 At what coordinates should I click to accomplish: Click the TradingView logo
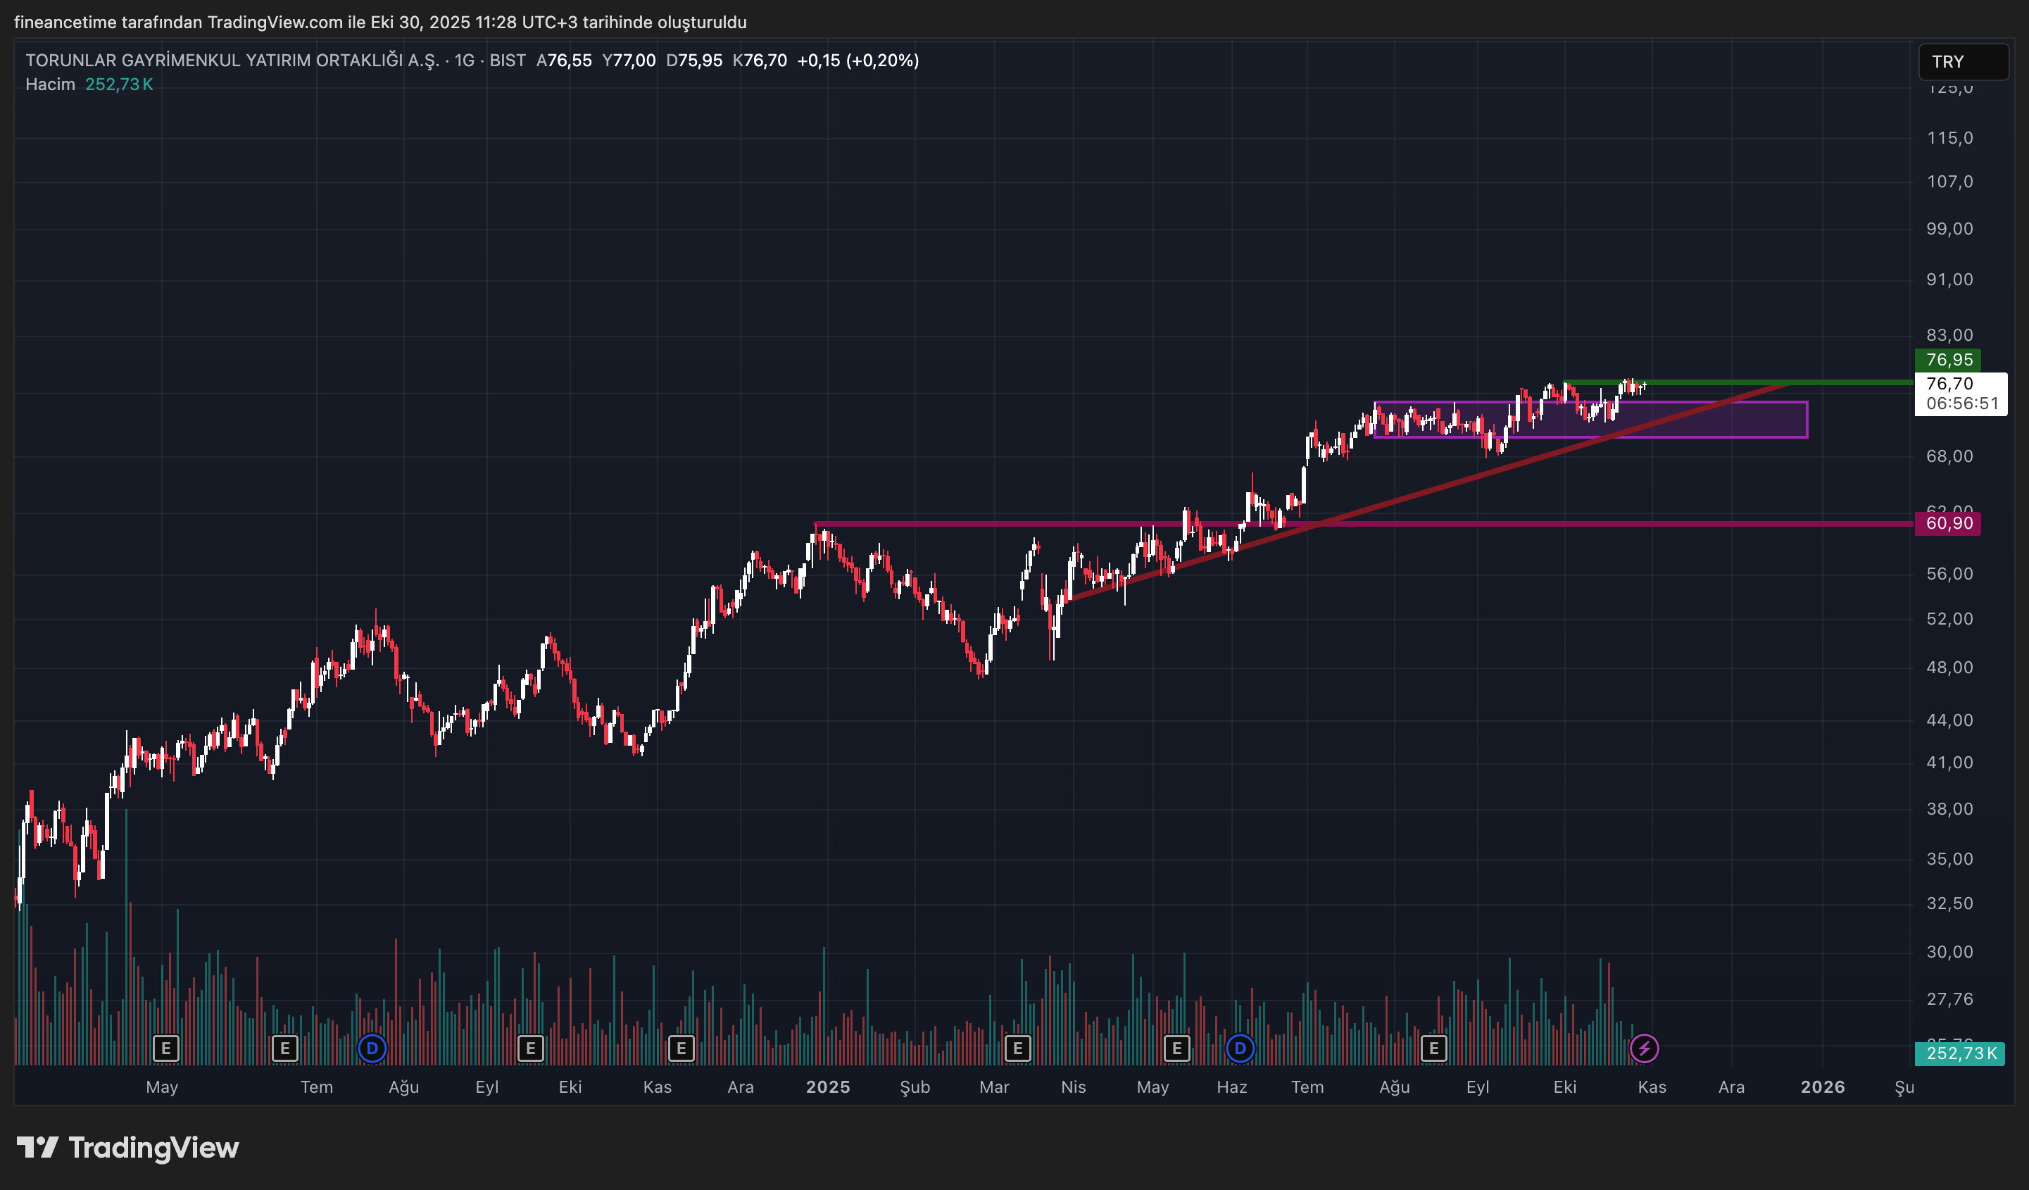point(129,1147)
